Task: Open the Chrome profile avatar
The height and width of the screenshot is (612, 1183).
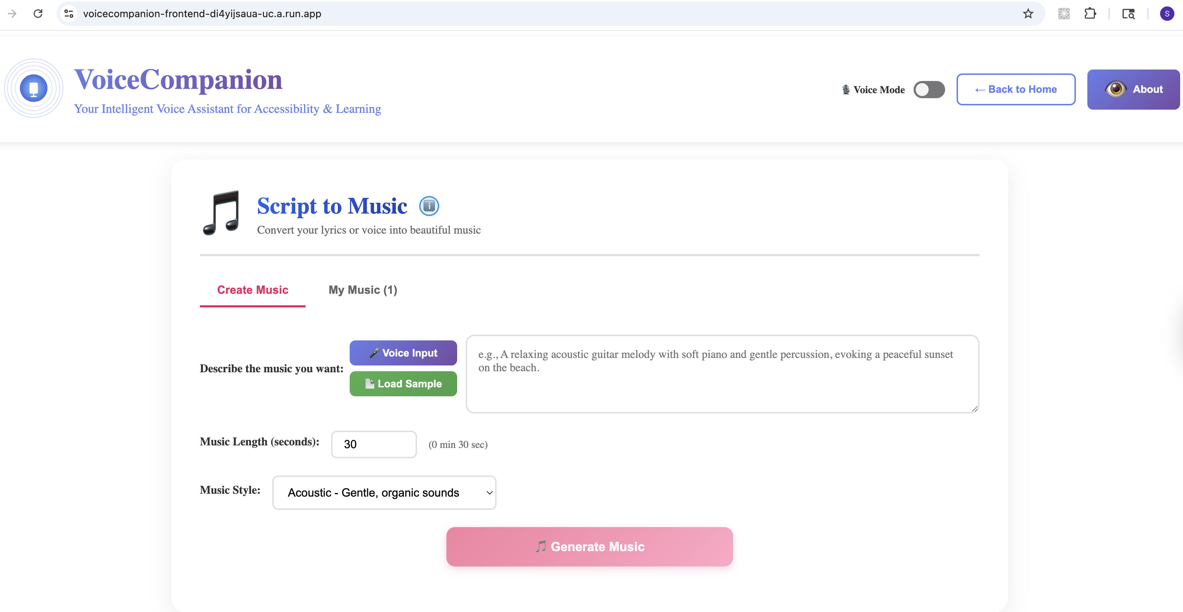Action: [x=1167, y=14]
